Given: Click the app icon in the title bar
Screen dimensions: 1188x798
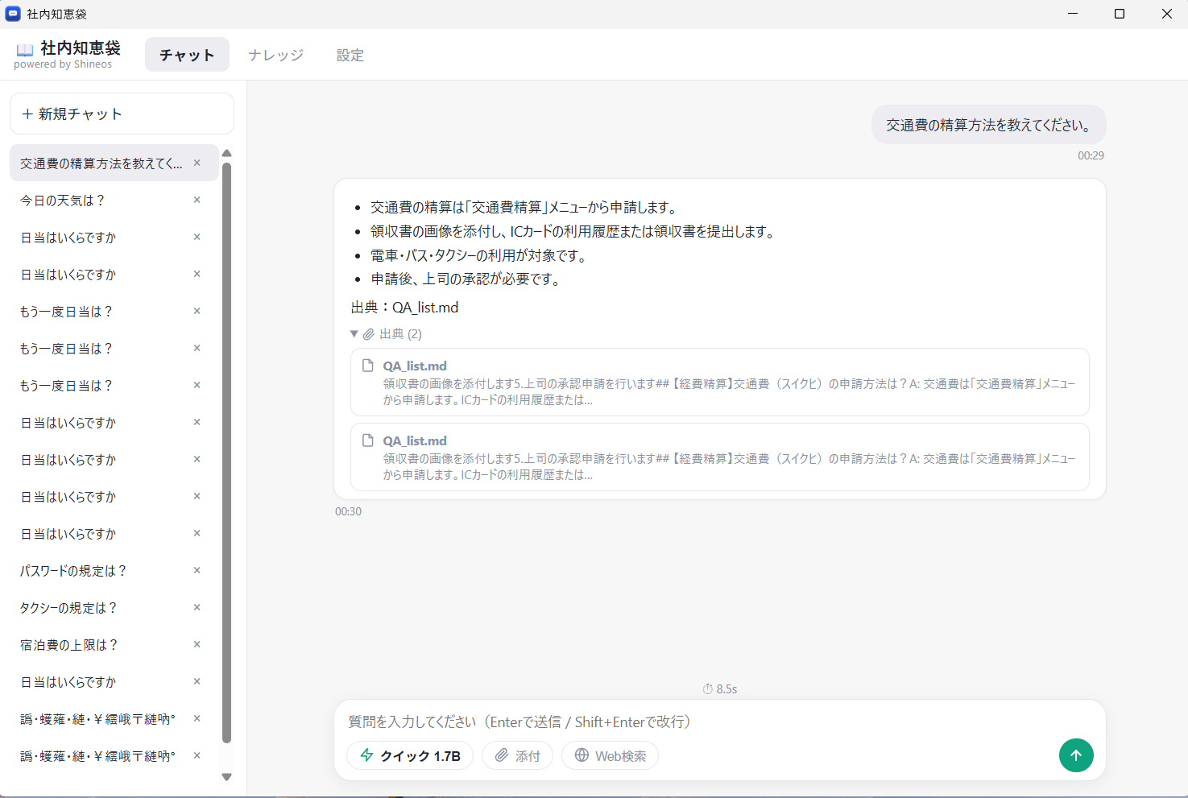Looking at the screenshot, I should tap(13, 14).
